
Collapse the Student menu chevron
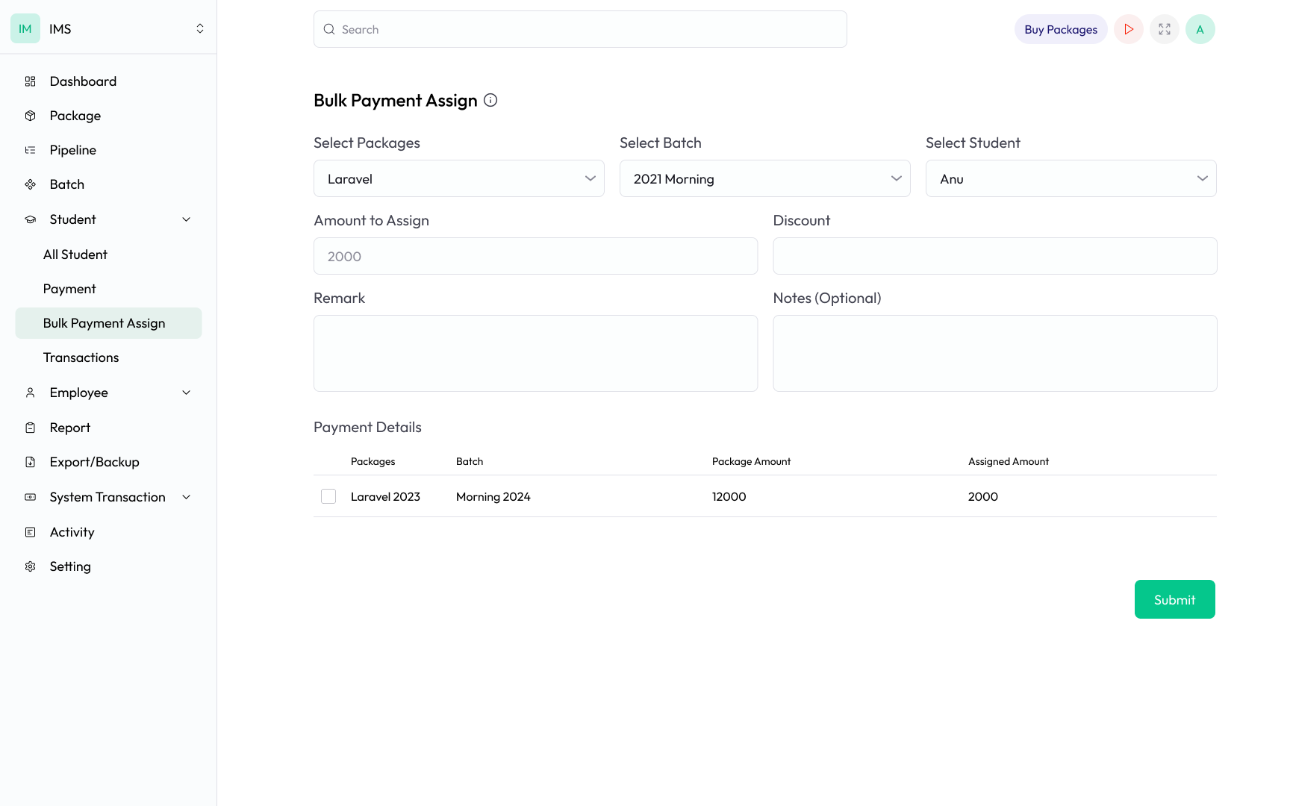point(187,219)
